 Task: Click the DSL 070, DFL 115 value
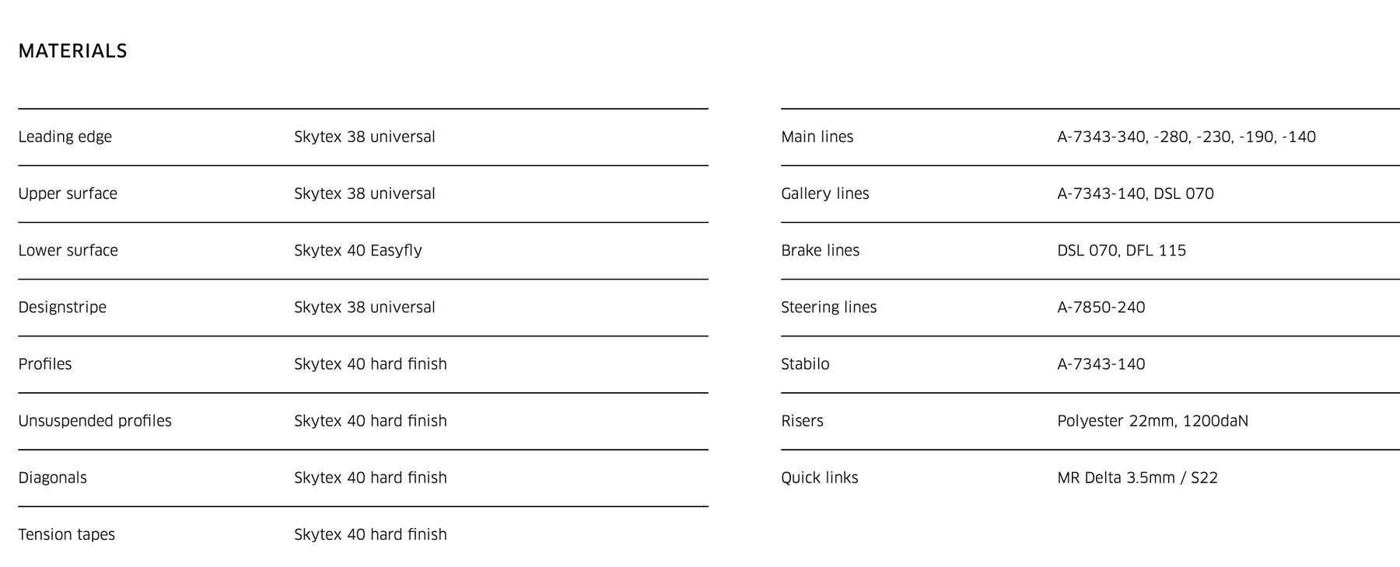point(1122,251)
